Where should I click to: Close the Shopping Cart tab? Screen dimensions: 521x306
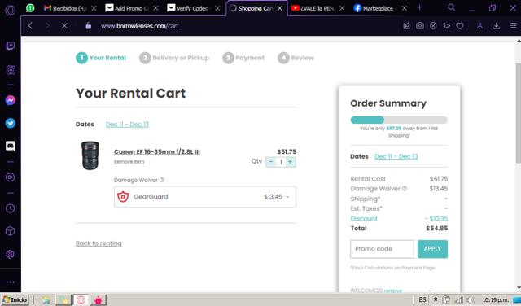tap(280, 8)
